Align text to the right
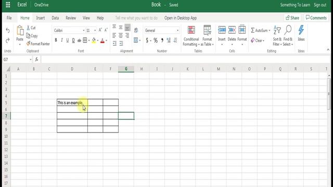The height and width of the screenshot is (187, 333). (127, 35)
